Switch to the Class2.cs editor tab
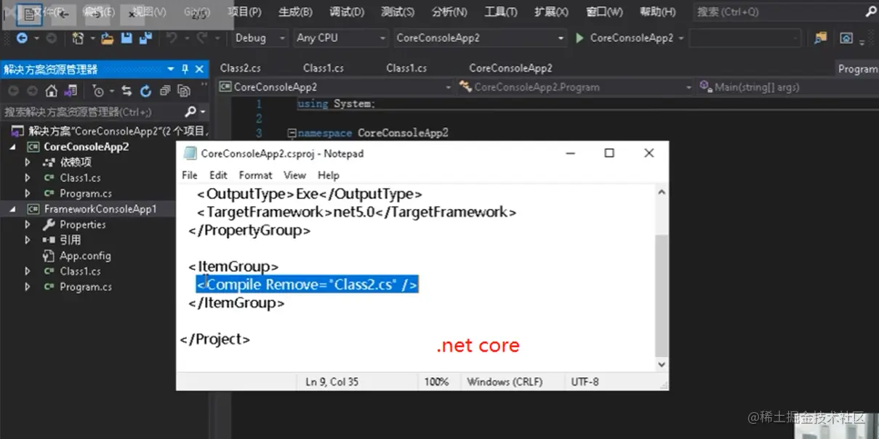 tap(240, 68)
